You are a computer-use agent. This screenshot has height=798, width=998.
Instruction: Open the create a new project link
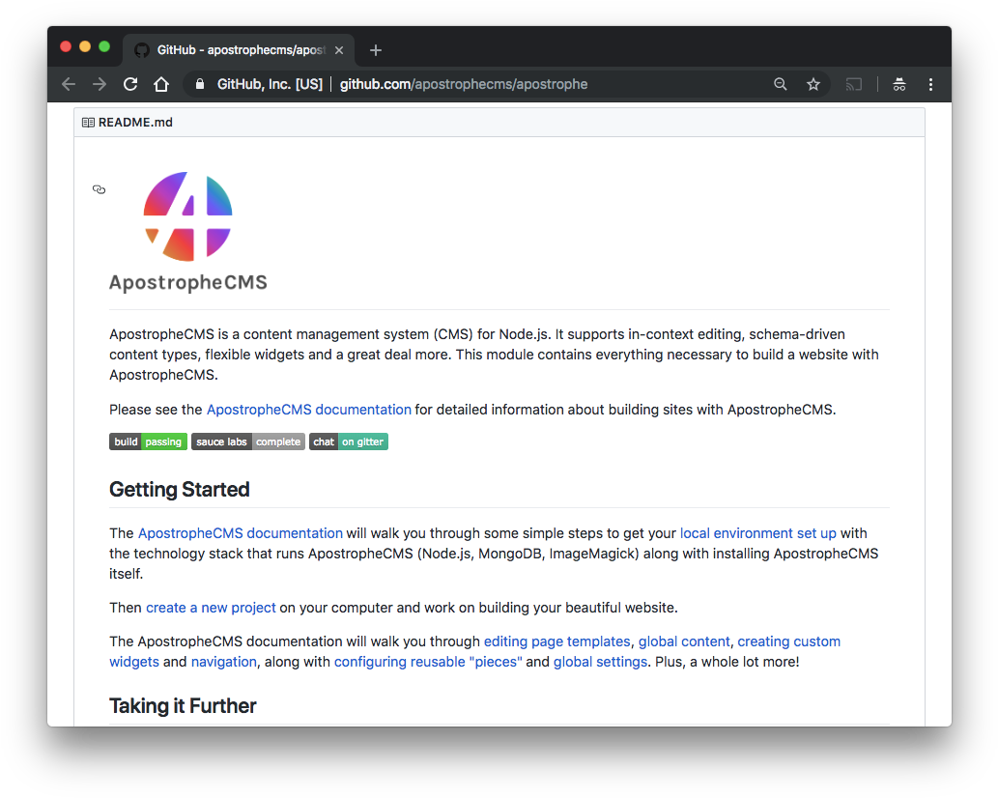point(211,608)
